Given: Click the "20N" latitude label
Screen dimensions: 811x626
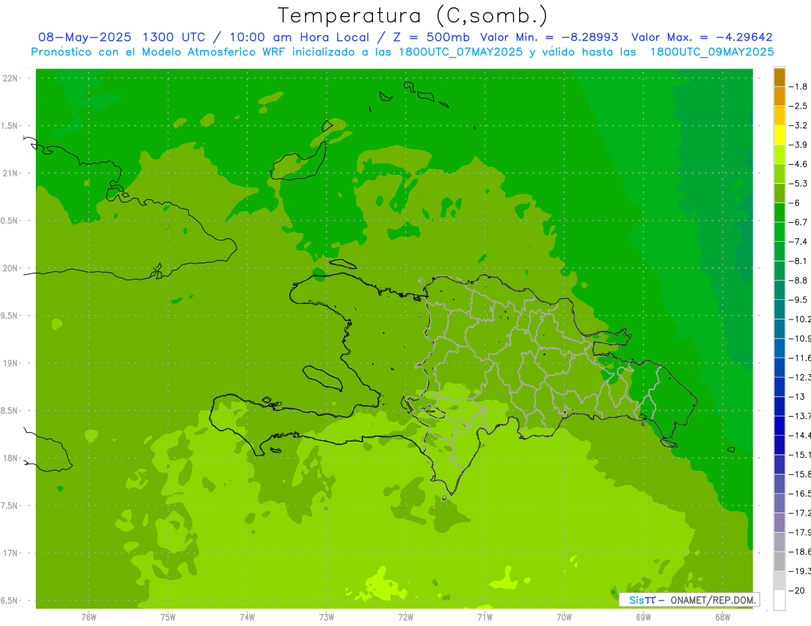Looking at the screenshot, I should tap(10, 268).
